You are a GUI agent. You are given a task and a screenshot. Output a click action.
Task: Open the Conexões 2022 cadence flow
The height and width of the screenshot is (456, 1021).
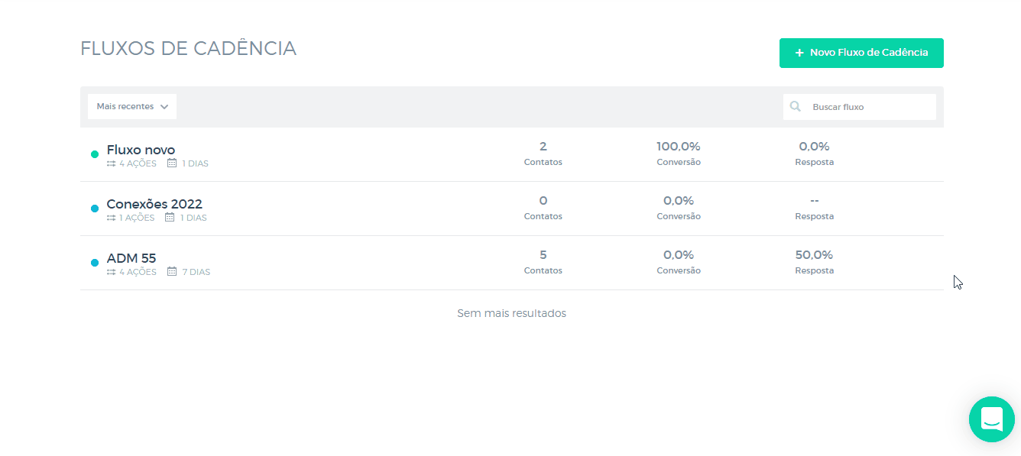pyautogui.click(x=154, y=204)
